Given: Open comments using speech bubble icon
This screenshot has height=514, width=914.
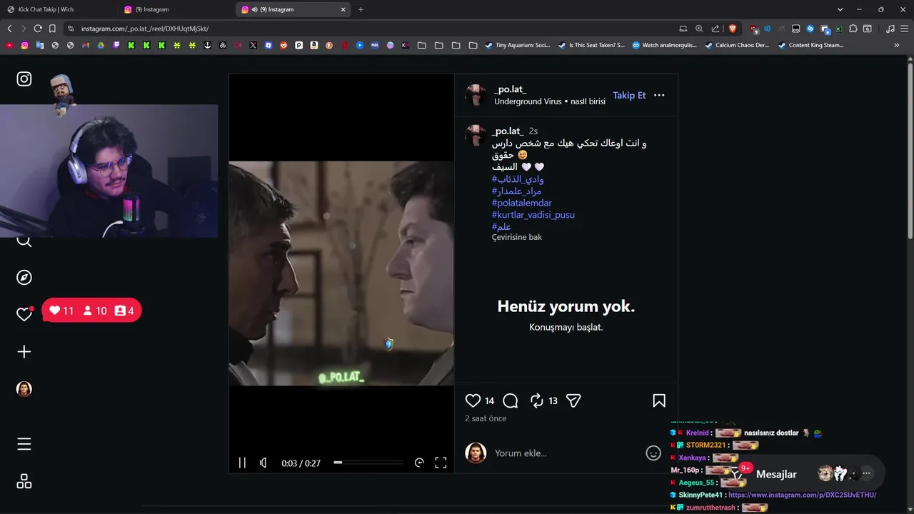Looking at the screenshot, I should [511, 400].
